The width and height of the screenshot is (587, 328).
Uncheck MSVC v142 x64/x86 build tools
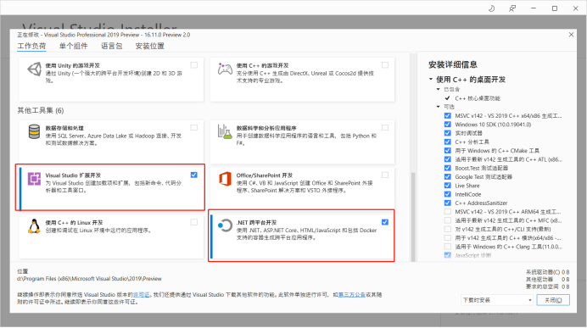pyautogui.click(x=447, y=115)
